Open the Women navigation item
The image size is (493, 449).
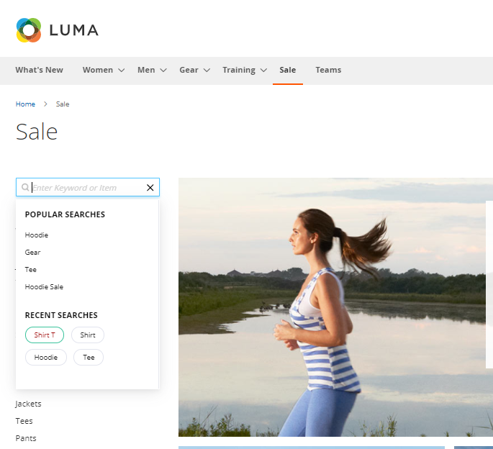pyautogui.click(x=98, y=70)
